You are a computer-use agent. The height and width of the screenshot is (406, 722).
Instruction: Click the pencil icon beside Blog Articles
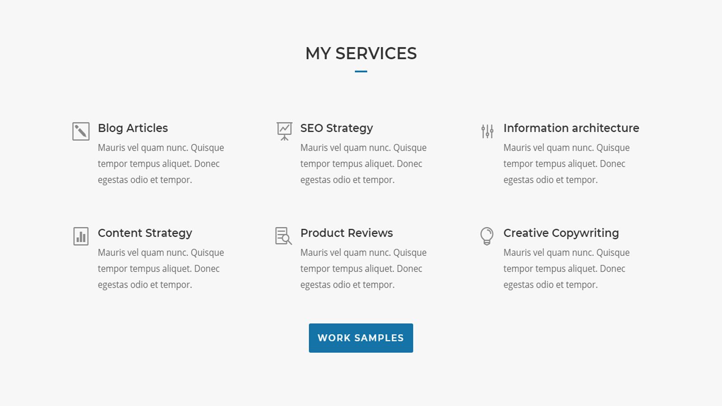(81, 131)
